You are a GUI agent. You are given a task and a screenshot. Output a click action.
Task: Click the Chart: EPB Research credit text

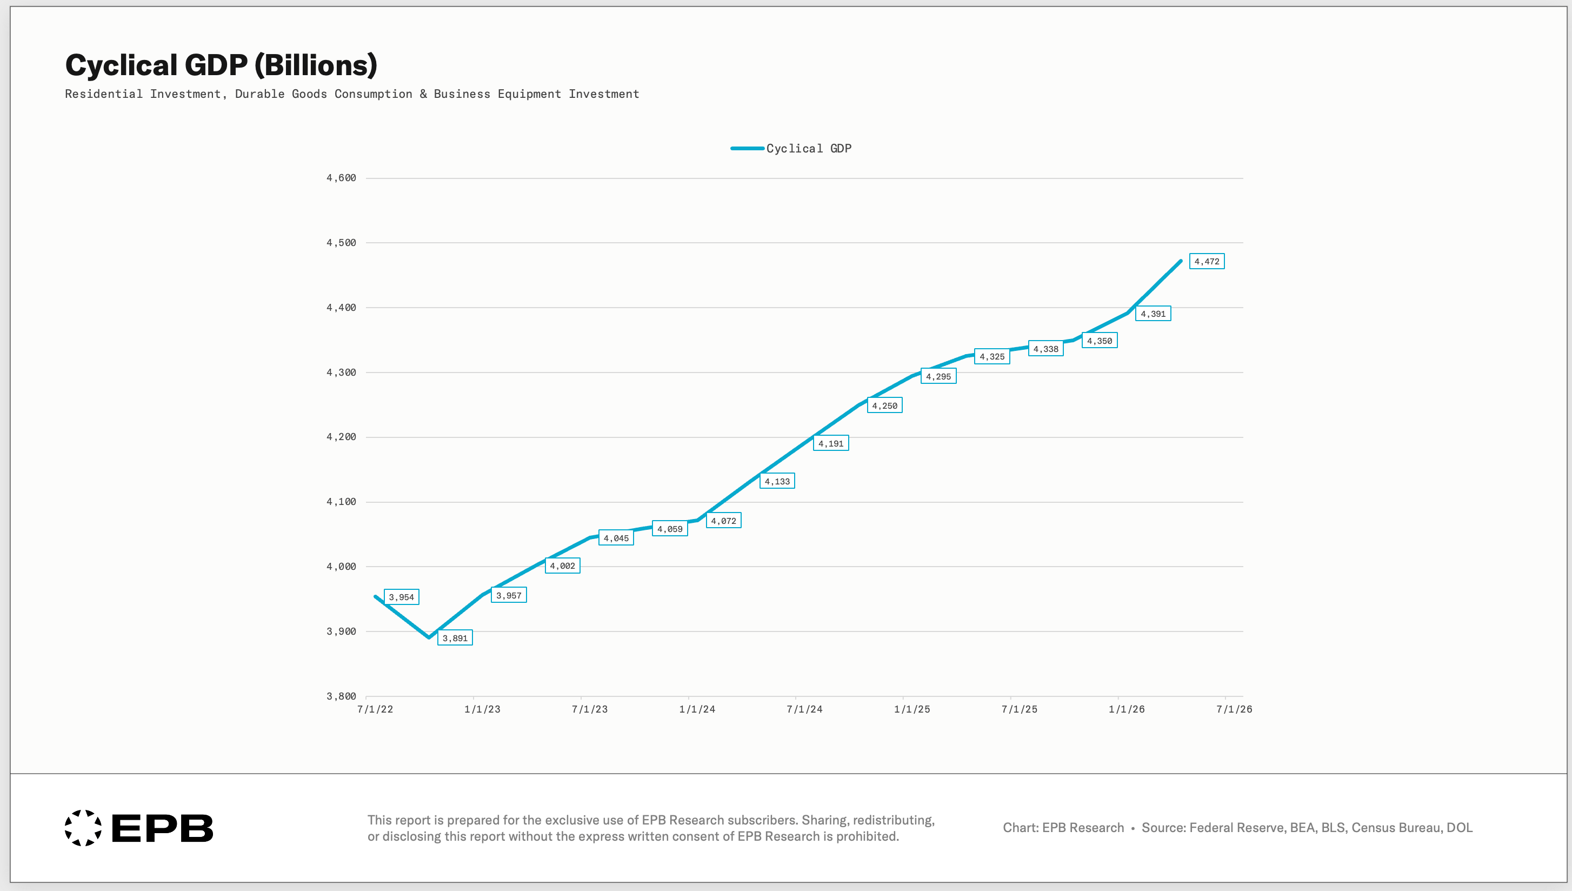click(x=1063, y=828)
